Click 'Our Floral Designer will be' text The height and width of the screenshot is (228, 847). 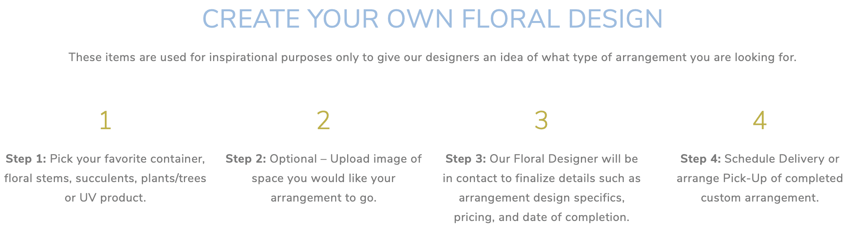564,159
